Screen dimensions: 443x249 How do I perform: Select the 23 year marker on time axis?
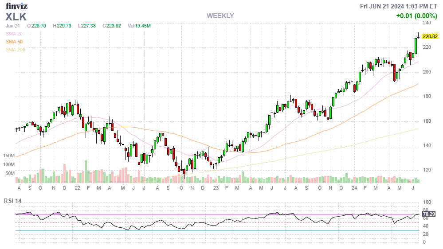pos(216,188)
